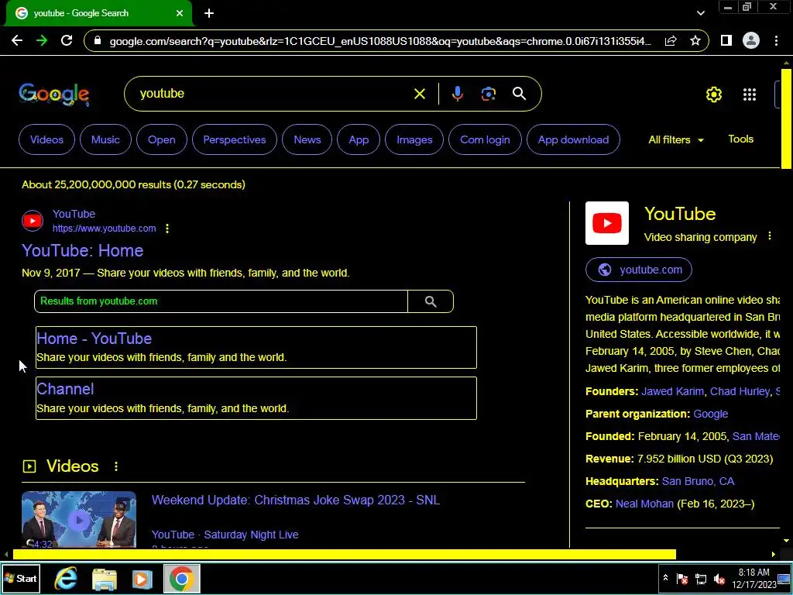Go to Google home via the logo
This screenshot has height=595, width=793.
[x=54, y=95]
